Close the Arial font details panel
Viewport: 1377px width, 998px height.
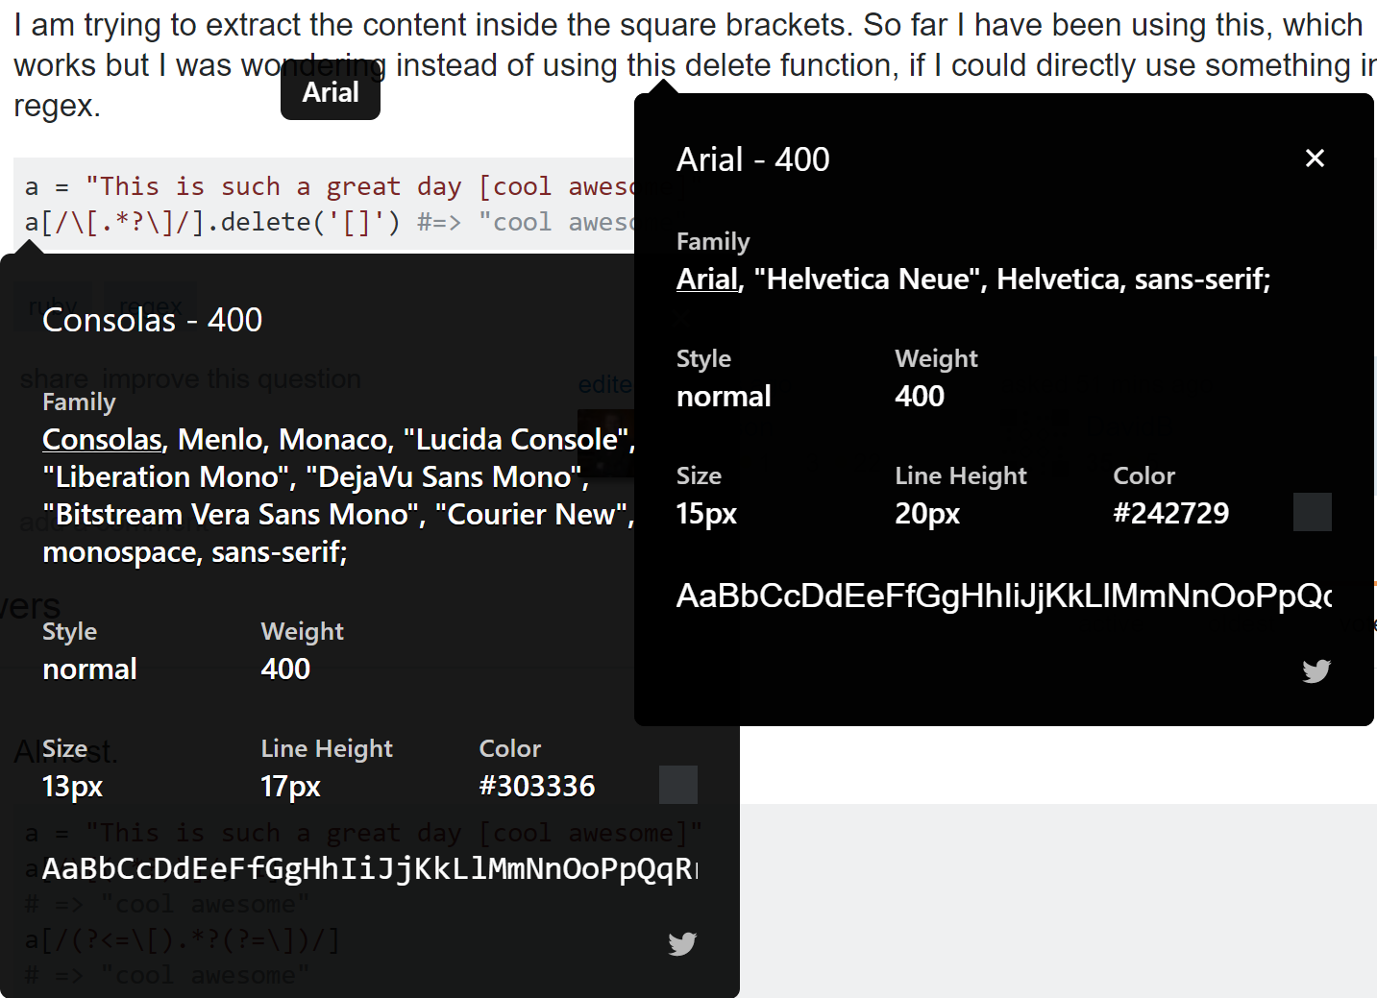click(1315, 158)
